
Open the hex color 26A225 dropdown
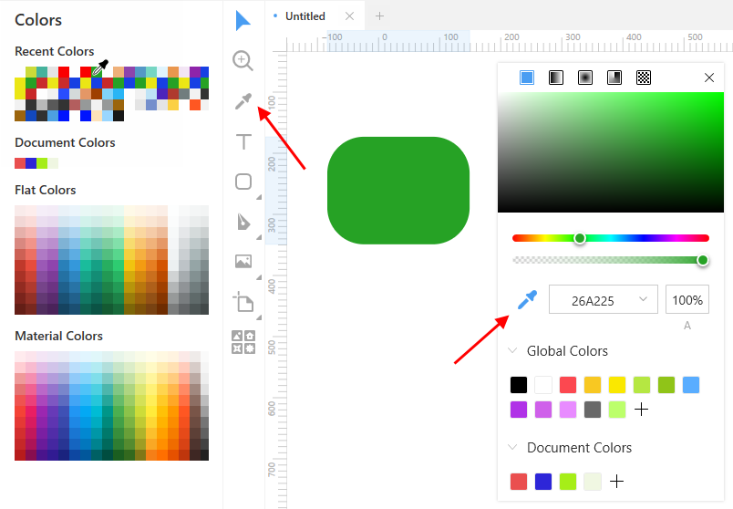(x=644, y=299)
